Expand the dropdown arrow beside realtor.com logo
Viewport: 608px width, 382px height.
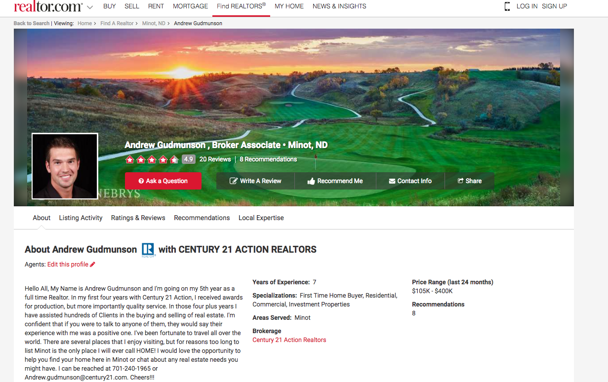tap(90, 7)
